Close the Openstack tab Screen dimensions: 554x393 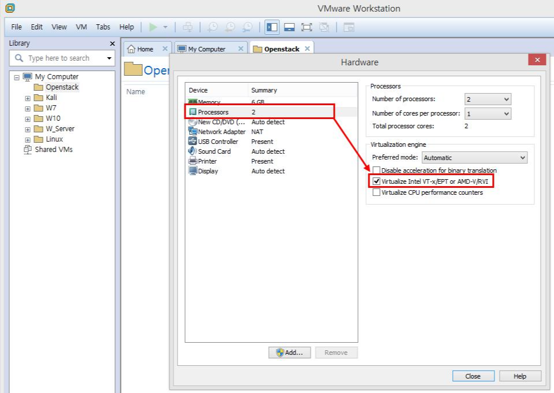(x=308, y=49)
